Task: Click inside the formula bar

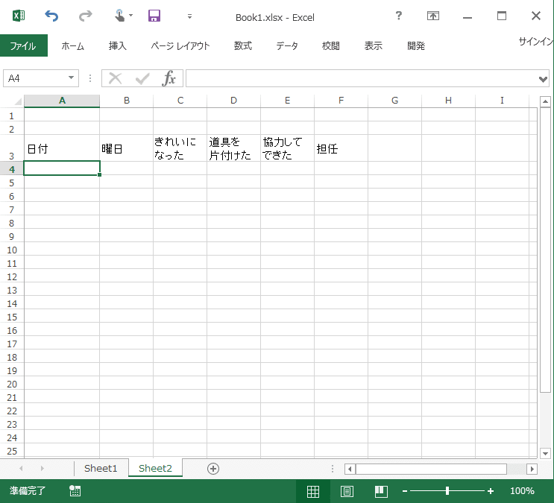Action: coord(362,78)
